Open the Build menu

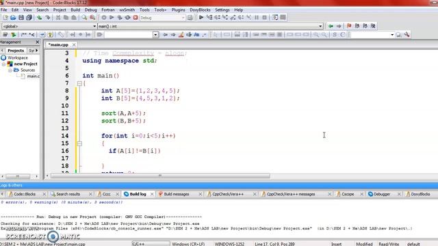click(x=75, y=10)
